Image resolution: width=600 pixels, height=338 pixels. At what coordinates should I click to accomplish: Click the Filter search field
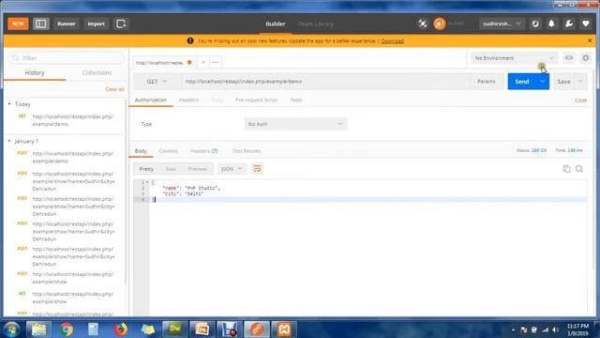pos(67,58)
